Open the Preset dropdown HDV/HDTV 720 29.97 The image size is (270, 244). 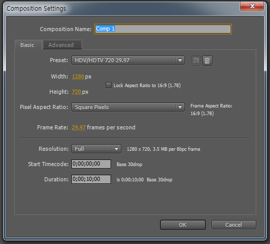(128, 60)
